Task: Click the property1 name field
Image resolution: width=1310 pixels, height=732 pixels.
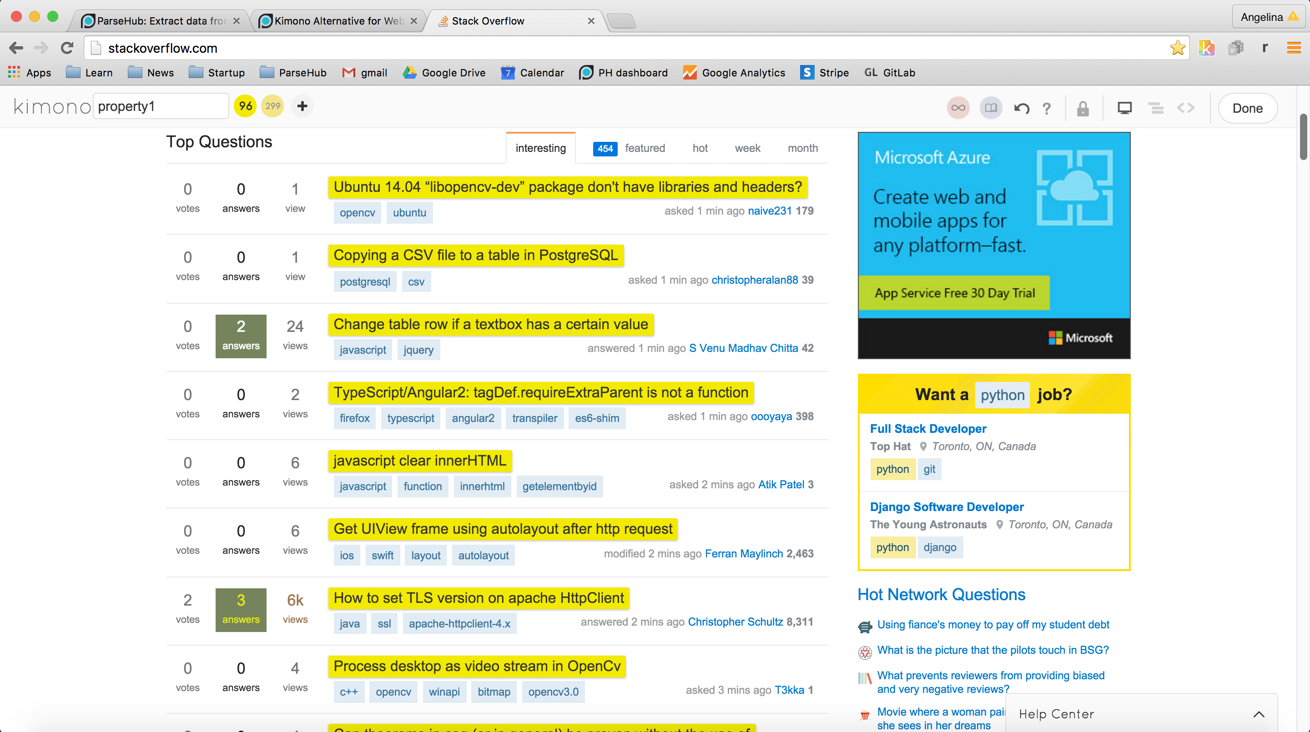Action: coord(161,106)
